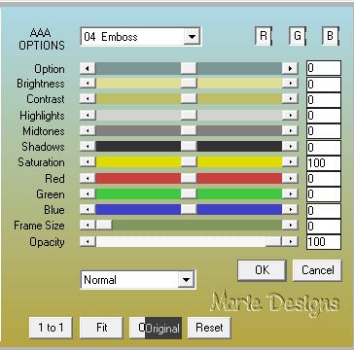Image resolution: width=354 pixels, height=350 pixels.
Task: Toggle the B channel button
Action: [x=330, y=35]
